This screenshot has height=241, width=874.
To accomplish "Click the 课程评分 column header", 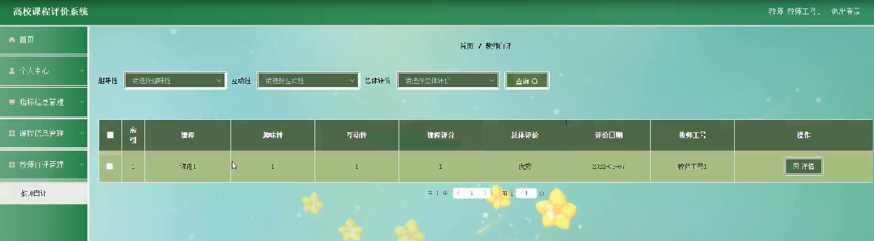I will tap(441, 135).
